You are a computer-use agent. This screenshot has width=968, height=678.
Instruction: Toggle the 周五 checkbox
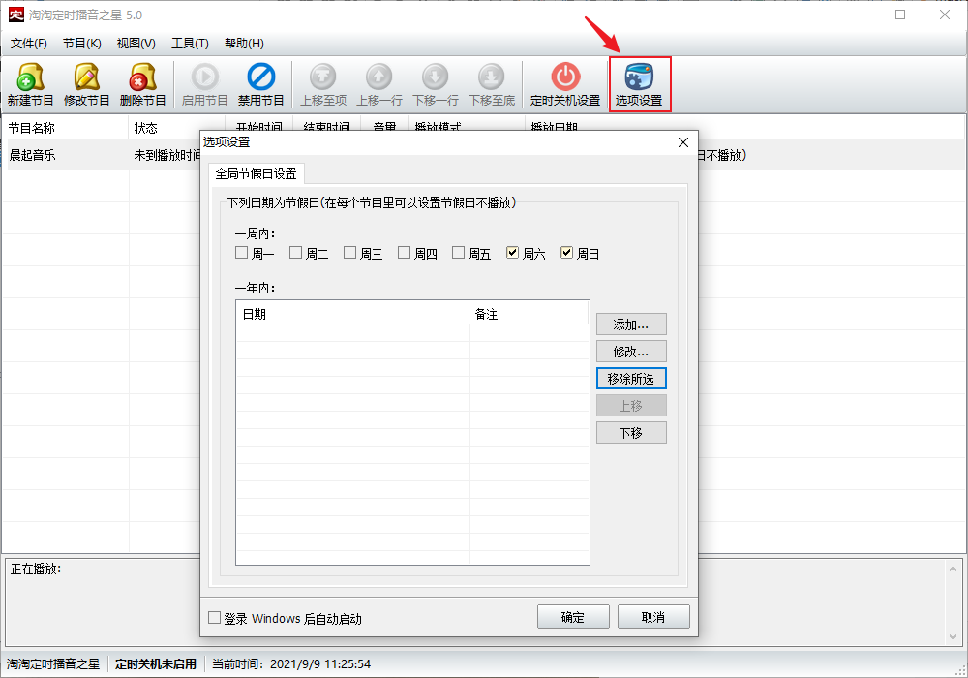point(458,253)
